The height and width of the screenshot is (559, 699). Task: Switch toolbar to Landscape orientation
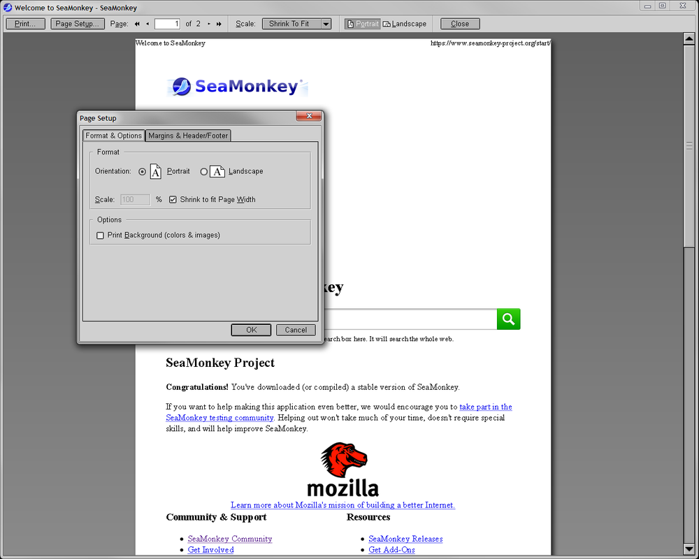click(x=405, y=24)
